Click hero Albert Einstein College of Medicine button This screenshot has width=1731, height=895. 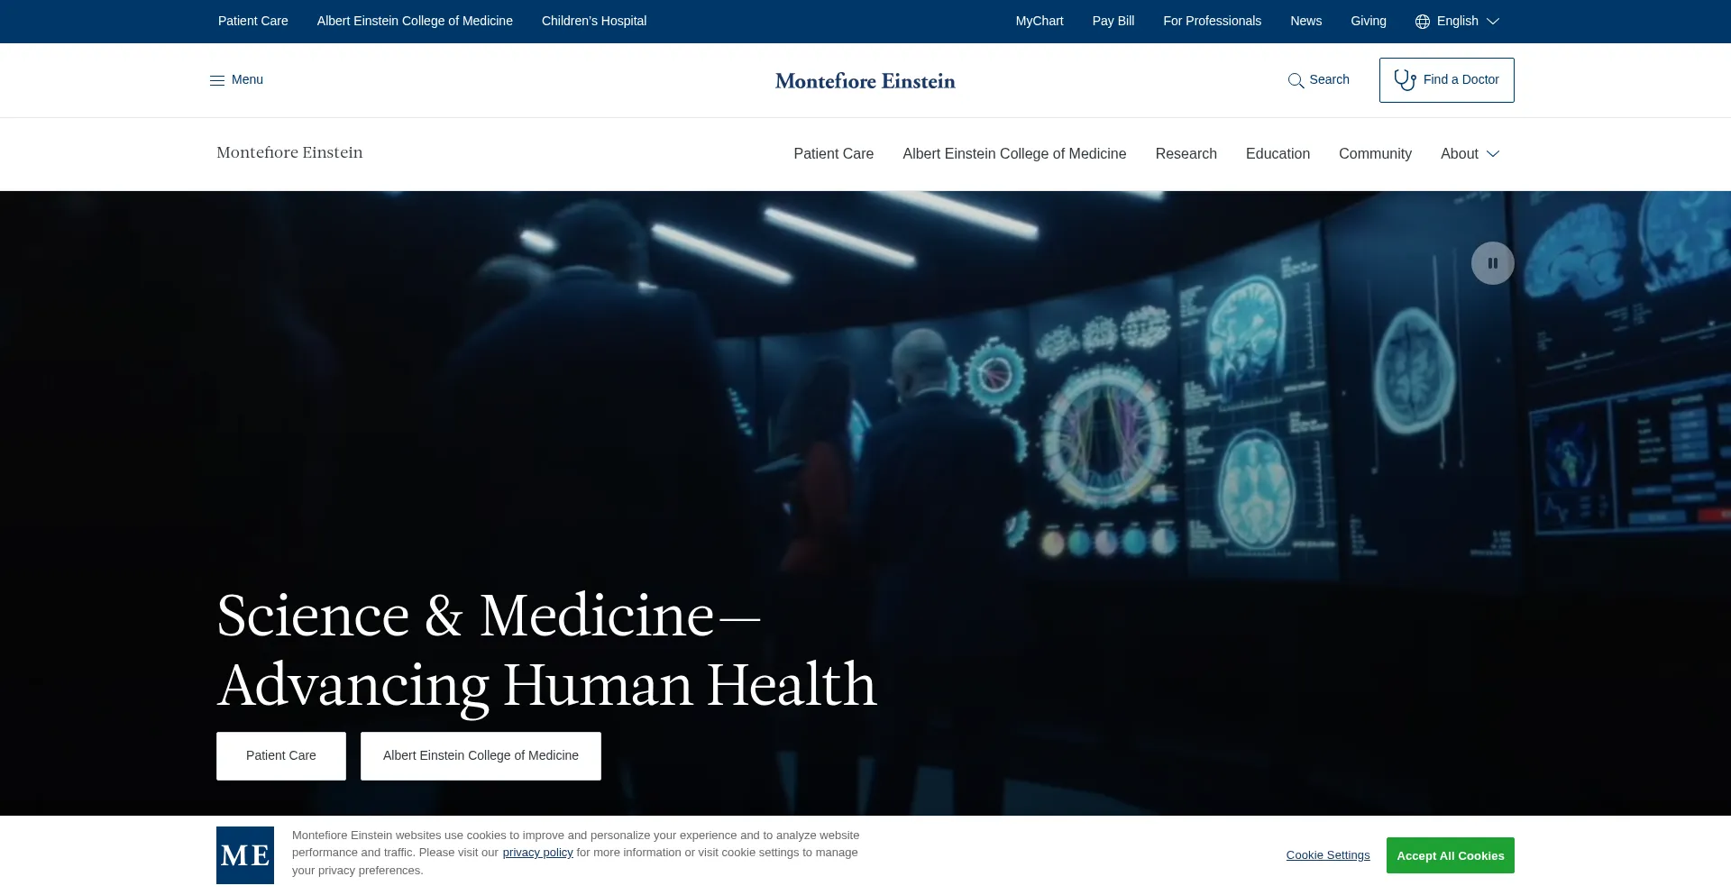(x=481, y=756)
